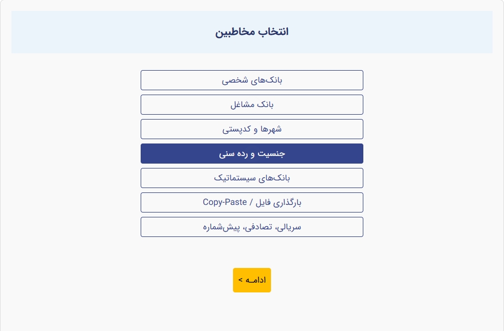
Task: Choose the بانک مشاغل audience option
Action: click(251, 104)
